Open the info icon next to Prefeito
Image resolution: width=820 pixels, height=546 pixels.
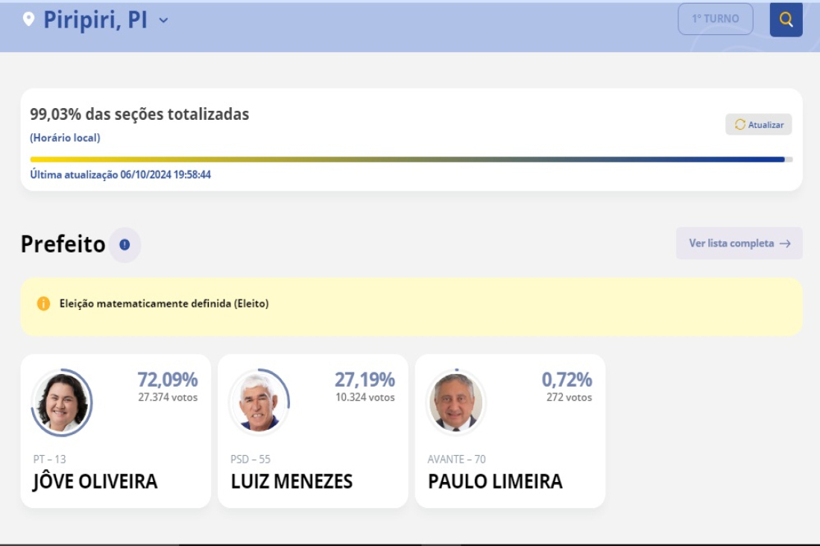[x=124, y=244]
